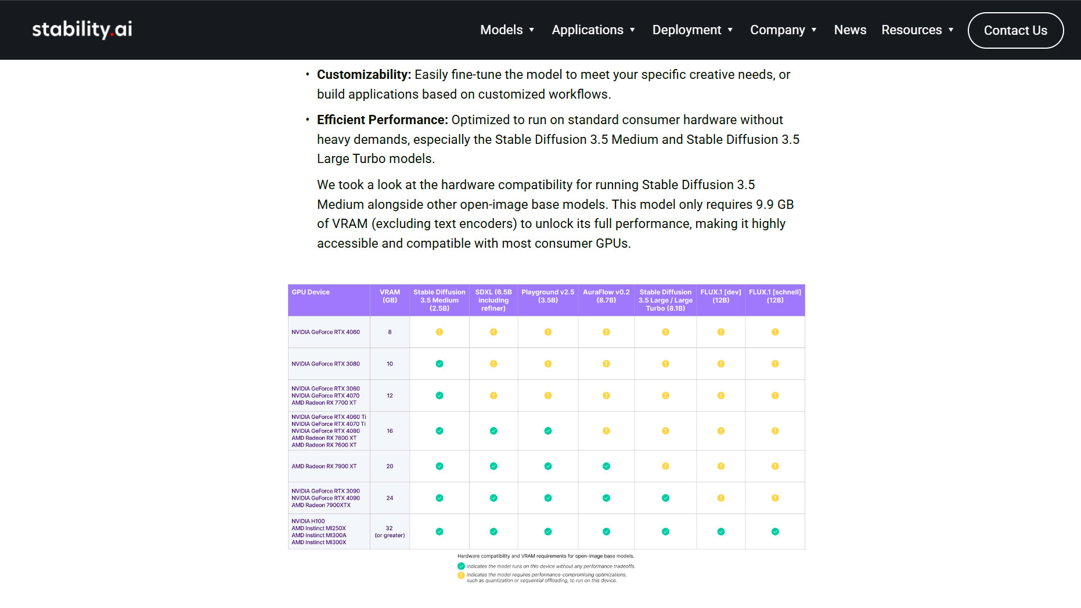Click the 'NVIDIA GeForce RTX 4060' row label

pos(326,332)
